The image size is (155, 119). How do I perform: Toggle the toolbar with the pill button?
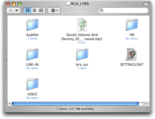coord(146,4)
